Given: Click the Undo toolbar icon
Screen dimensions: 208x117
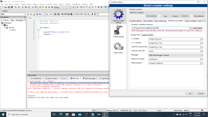Looking at the screenshot, I should pyautogui.click(x=16, y=7).
